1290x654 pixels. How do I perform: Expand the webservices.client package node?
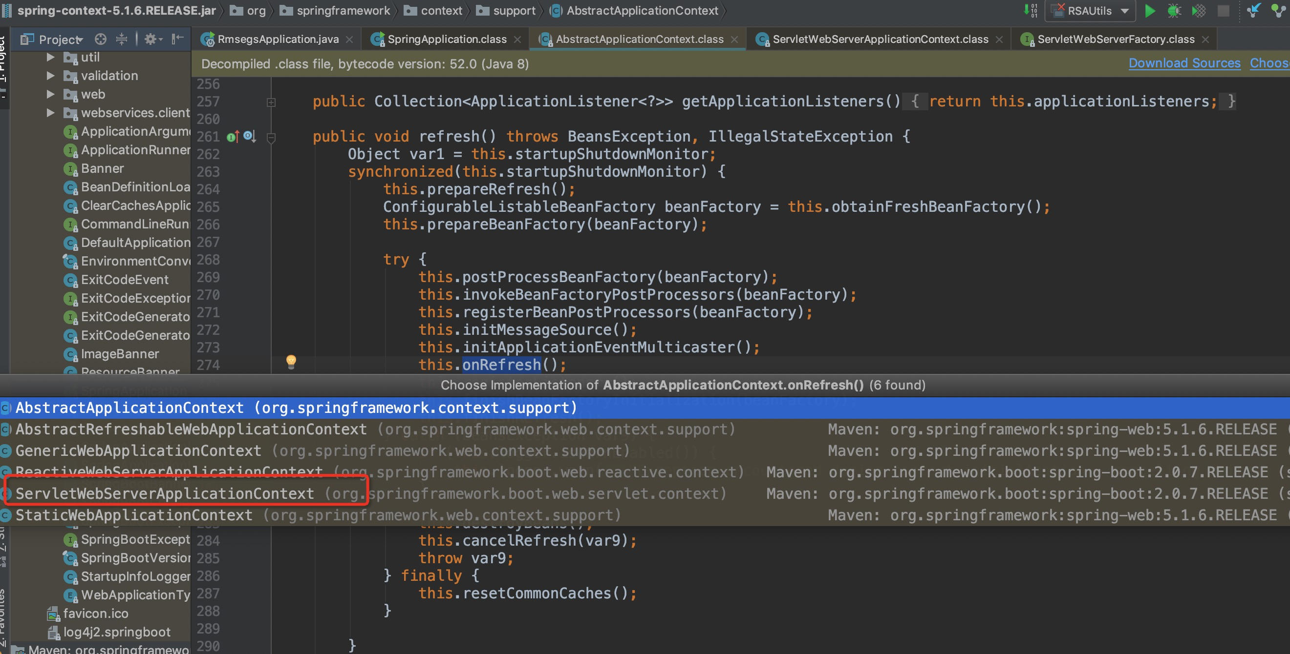coord(50,113)
